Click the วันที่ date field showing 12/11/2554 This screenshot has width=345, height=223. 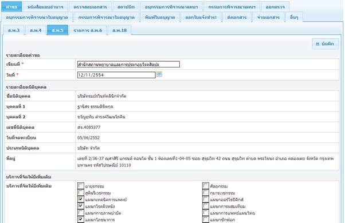point(116,75)
